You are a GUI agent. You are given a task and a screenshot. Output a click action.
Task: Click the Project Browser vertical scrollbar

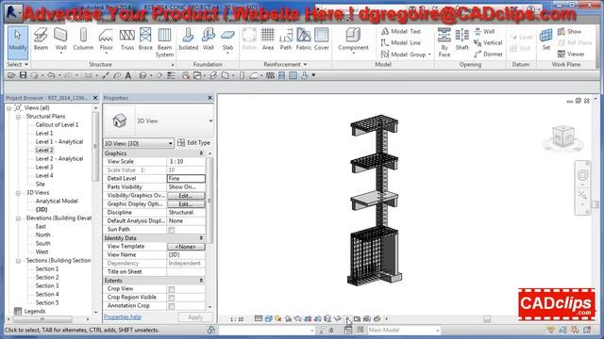coord(95,146)
